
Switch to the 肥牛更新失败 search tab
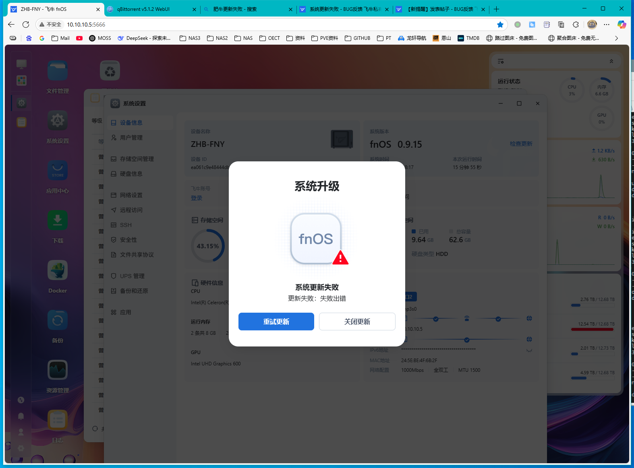tap(248, 9)
